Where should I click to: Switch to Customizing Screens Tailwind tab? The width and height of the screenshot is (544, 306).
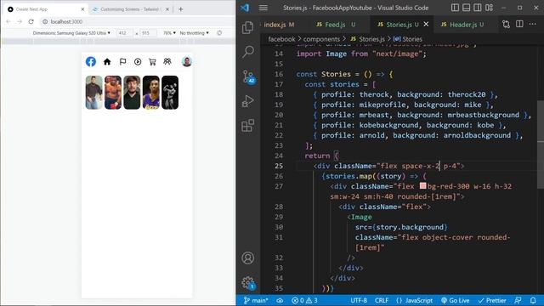(x=130, y=9)
